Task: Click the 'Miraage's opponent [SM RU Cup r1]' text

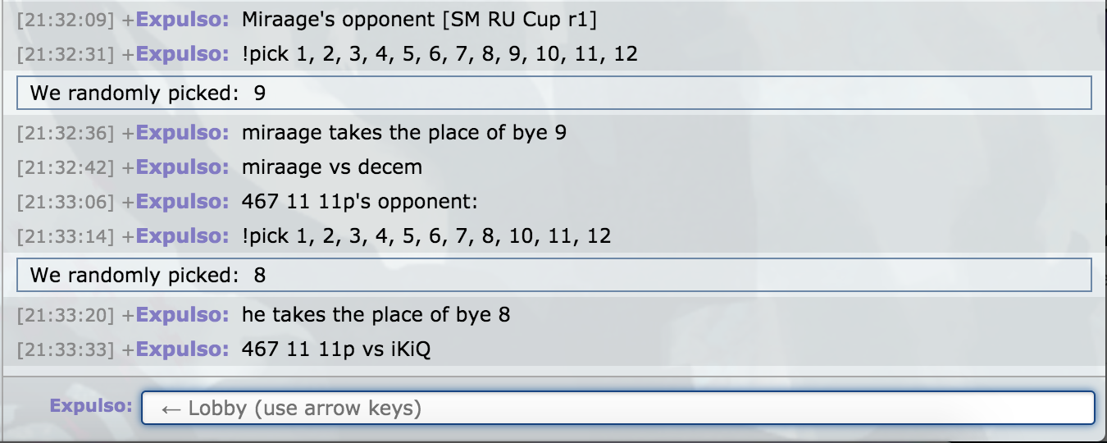Action: pyautogui.click(x=419, y=20)
